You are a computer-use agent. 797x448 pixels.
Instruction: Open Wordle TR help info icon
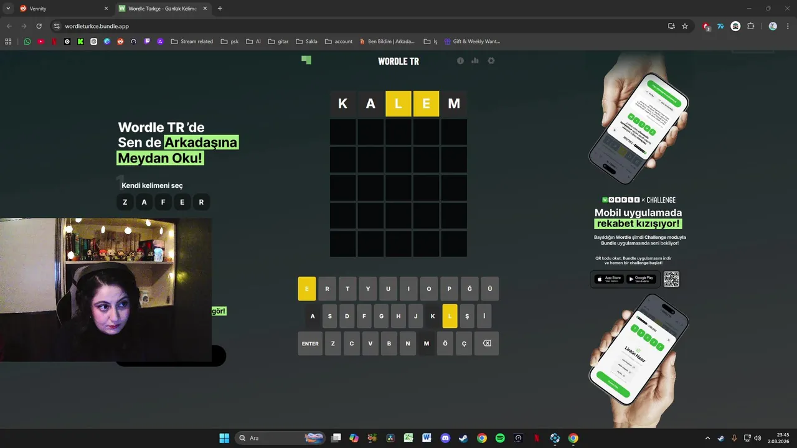click(461, 61)
